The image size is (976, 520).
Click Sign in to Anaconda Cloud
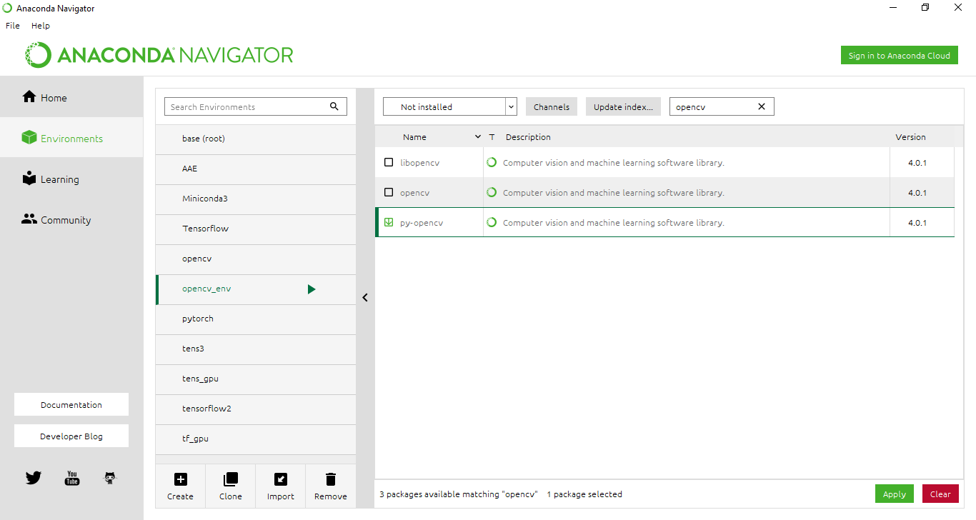pos(899,56)
